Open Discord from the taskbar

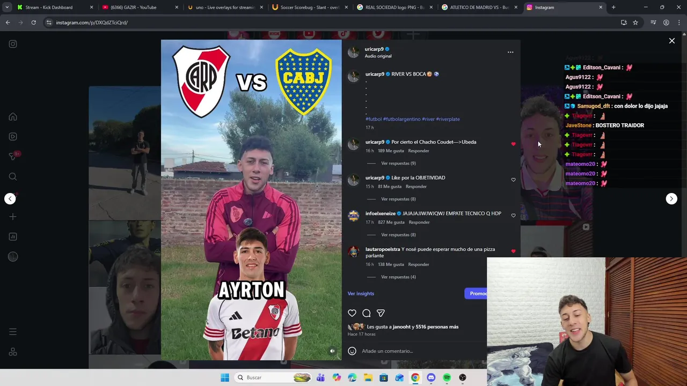click(431, 377)
